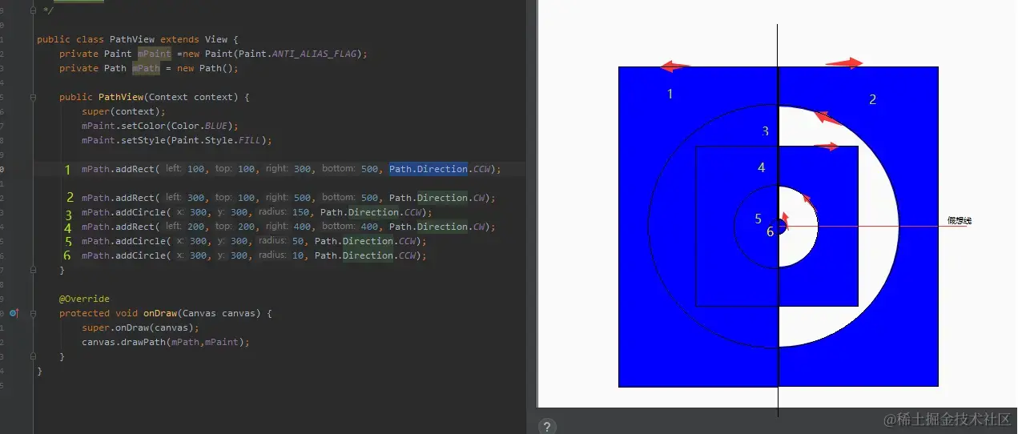Click mPath.addCircle with radius: 50

(254, 241)
